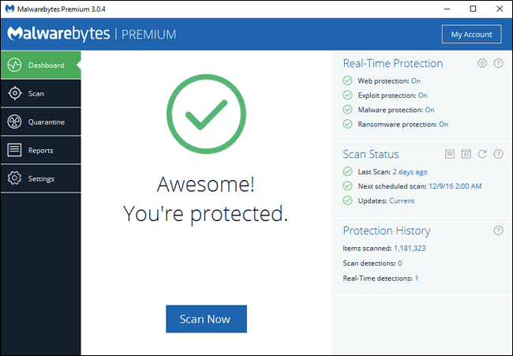Click the 'Malwarebytes Premium 3.0.4' title text
This screenshot has height=356, width=513.
(62, 9)
